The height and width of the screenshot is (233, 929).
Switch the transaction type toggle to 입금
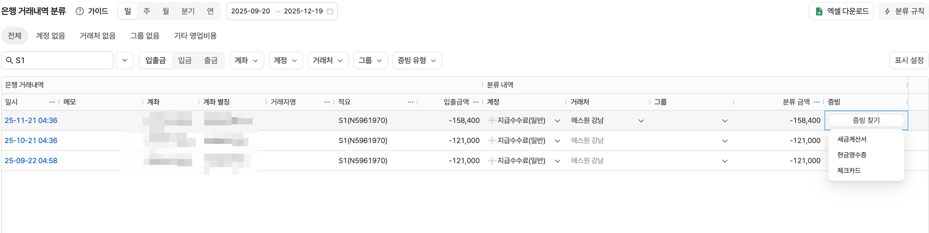point(185,60)
